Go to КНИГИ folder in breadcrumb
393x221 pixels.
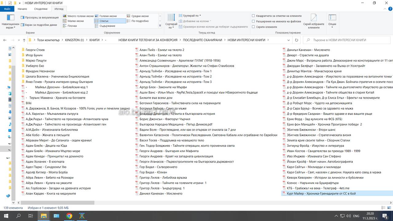(95, 40)
